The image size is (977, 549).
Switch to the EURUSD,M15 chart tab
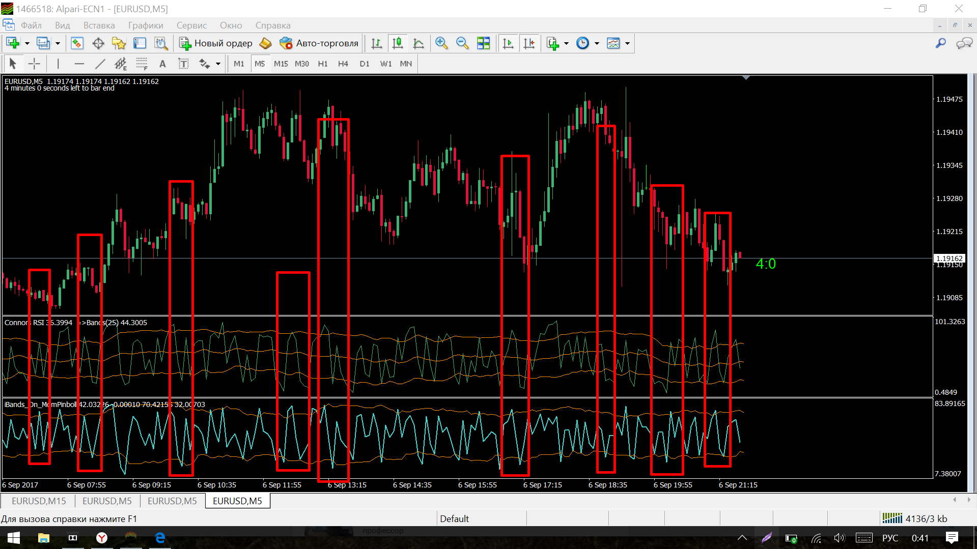coord(39,501)
